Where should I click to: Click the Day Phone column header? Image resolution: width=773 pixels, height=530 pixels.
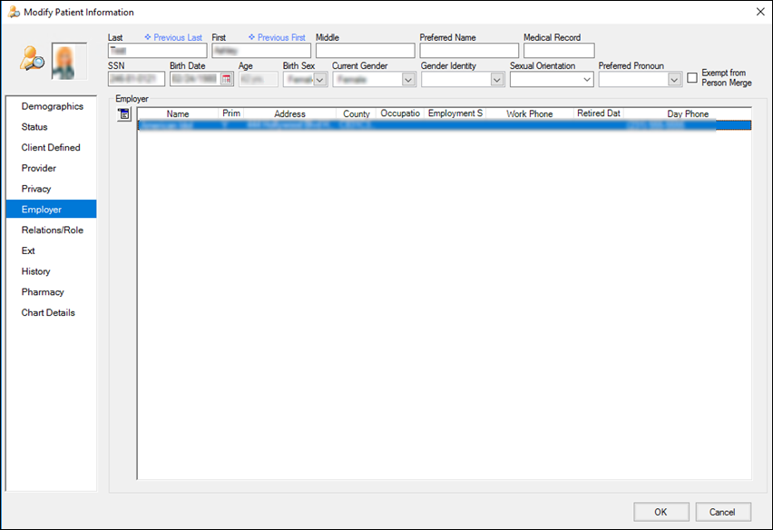click(x=688, y=113)
